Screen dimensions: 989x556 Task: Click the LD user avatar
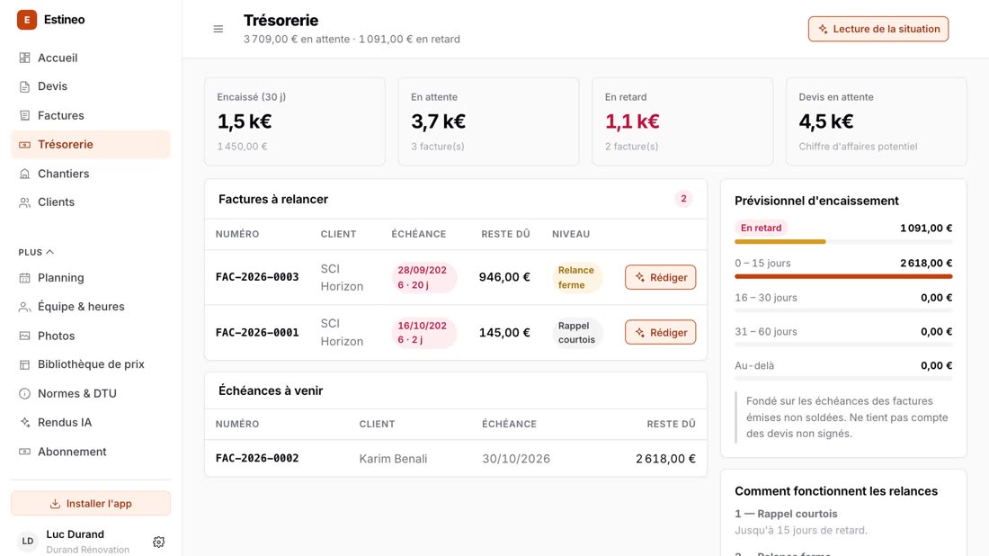tap(28, 542)
